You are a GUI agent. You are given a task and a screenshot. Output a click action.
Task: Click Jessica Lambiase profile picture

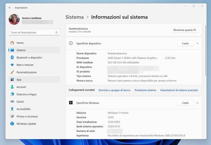[14, 19]
